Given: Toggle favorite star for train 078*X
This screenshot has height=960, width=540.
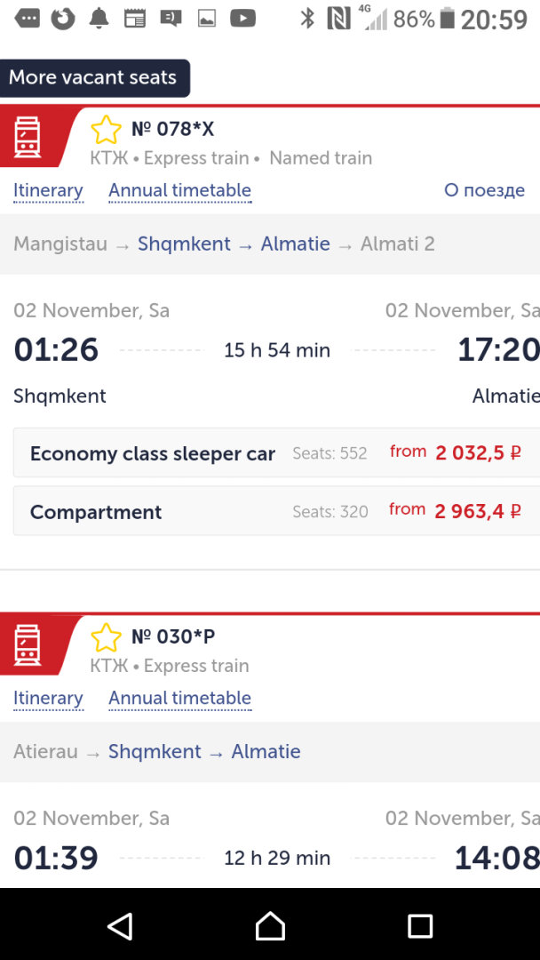Looking at the screenshot, I should (x=106, y=130).
